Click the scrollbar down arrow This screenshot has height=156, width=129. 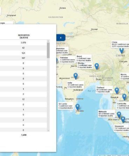pyautogui.click(x=48, y=130)
